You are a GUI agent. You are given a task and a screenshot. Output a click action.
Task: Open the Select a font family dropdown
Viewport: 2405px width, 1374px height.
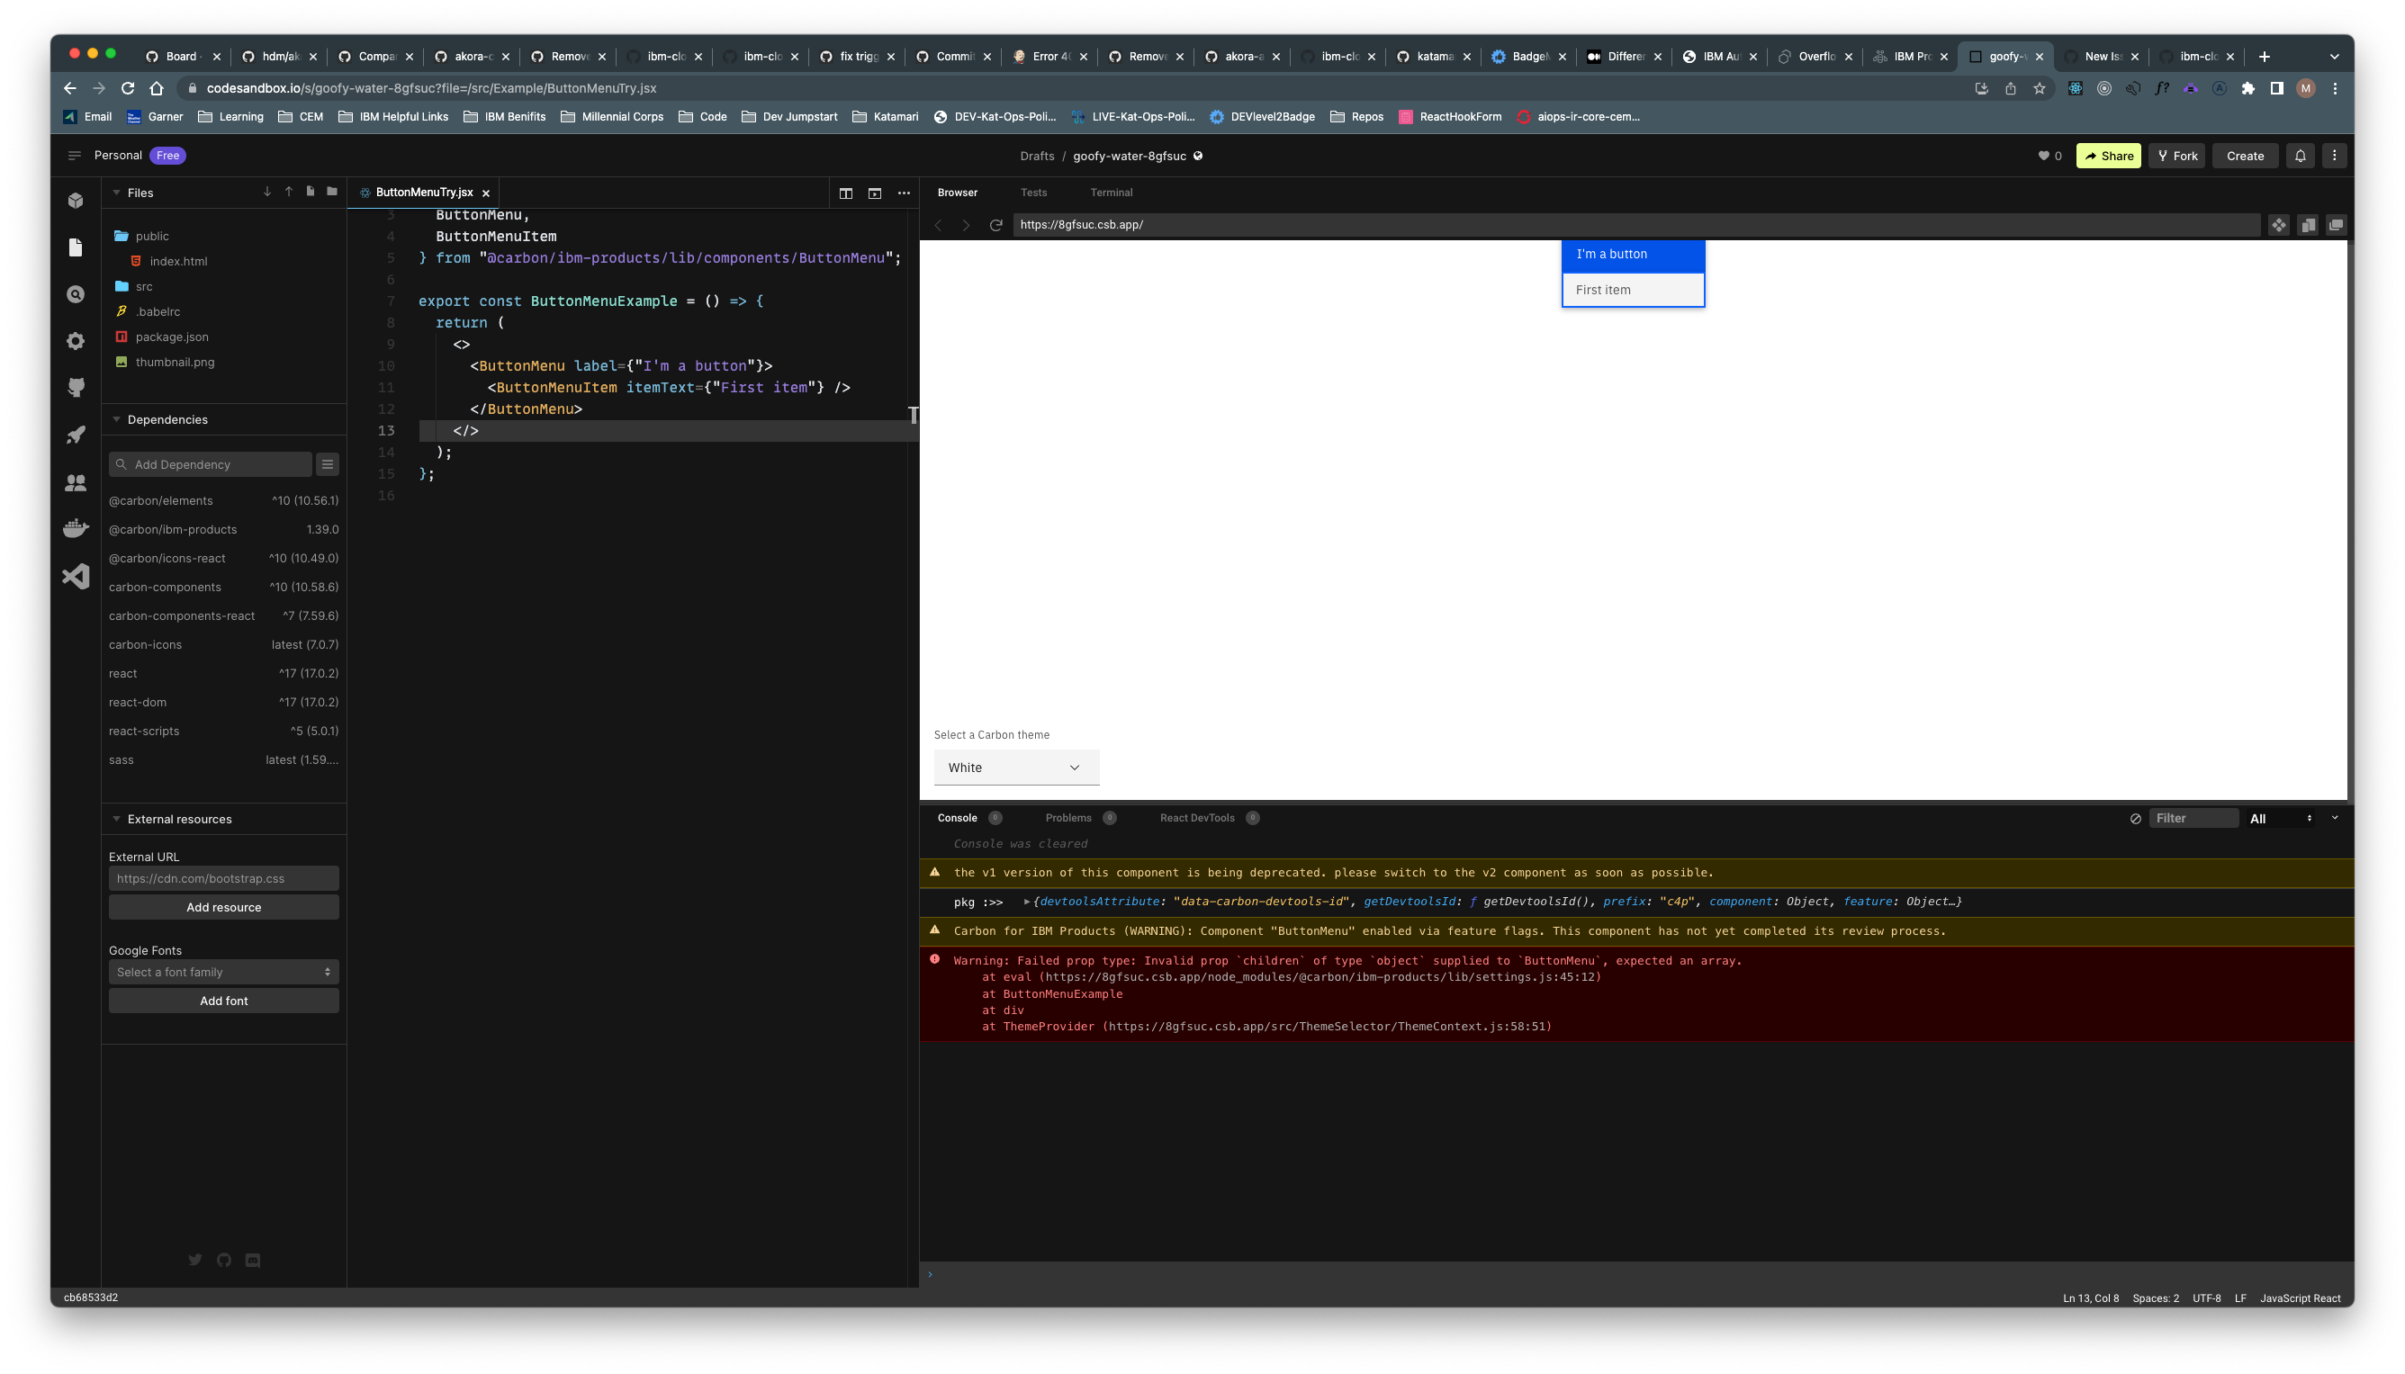pyautogui.click(x=224, y=971)
